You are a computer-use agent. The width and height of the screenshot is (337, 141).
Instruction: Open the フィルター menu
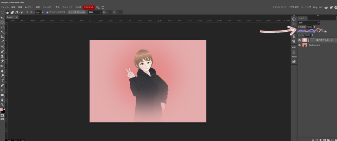48,7
